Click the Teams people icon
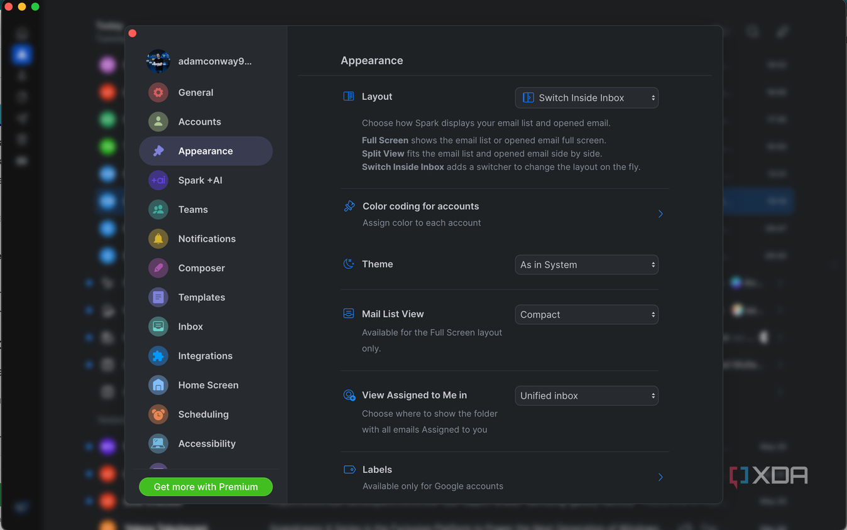 click(158, 210)
